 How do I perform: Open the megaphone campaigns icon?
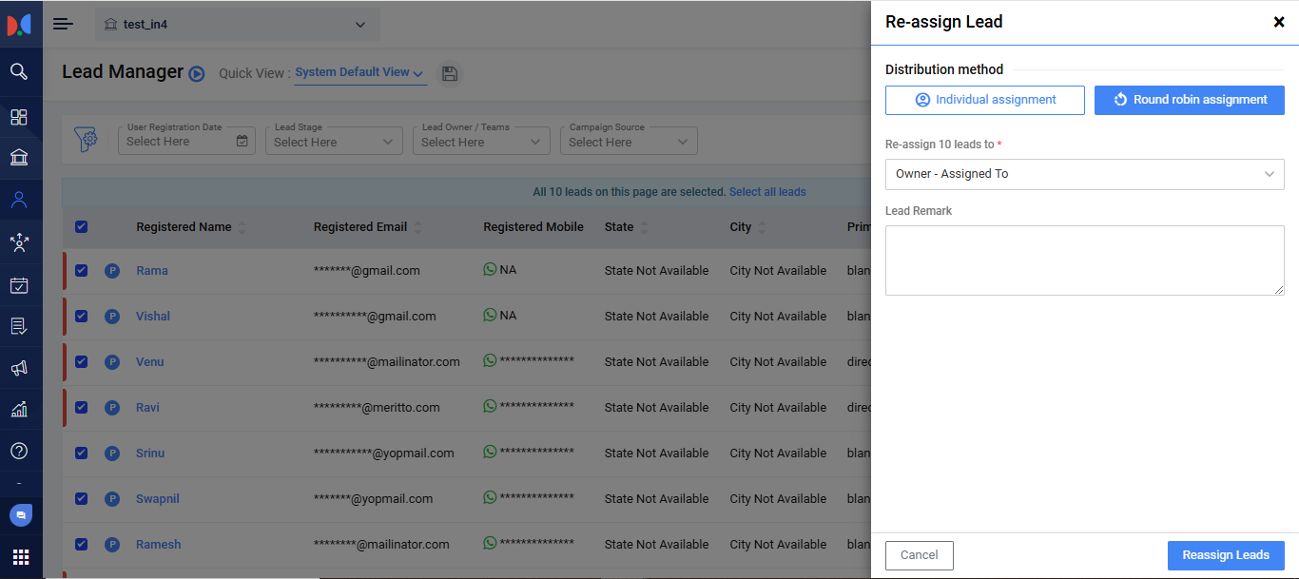19,368
